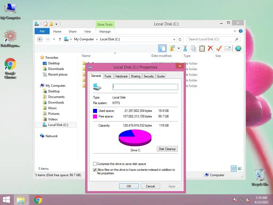Select Pictures in navigation pane

(54, 114)
